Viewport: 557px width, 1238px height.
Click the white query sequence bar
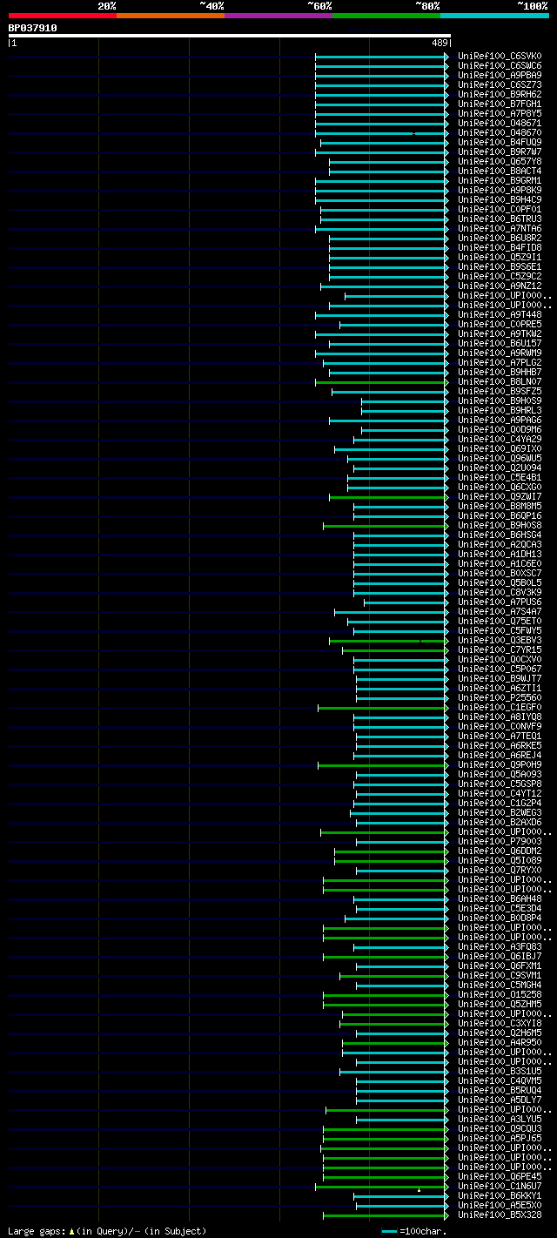pyautogui.click(x=230, y=36)
